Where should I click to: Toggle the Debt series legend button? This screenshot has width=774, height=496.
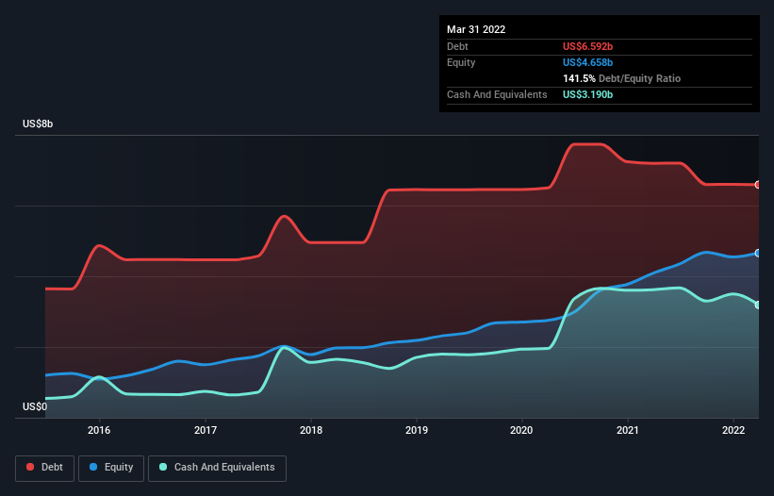(44, 468)
